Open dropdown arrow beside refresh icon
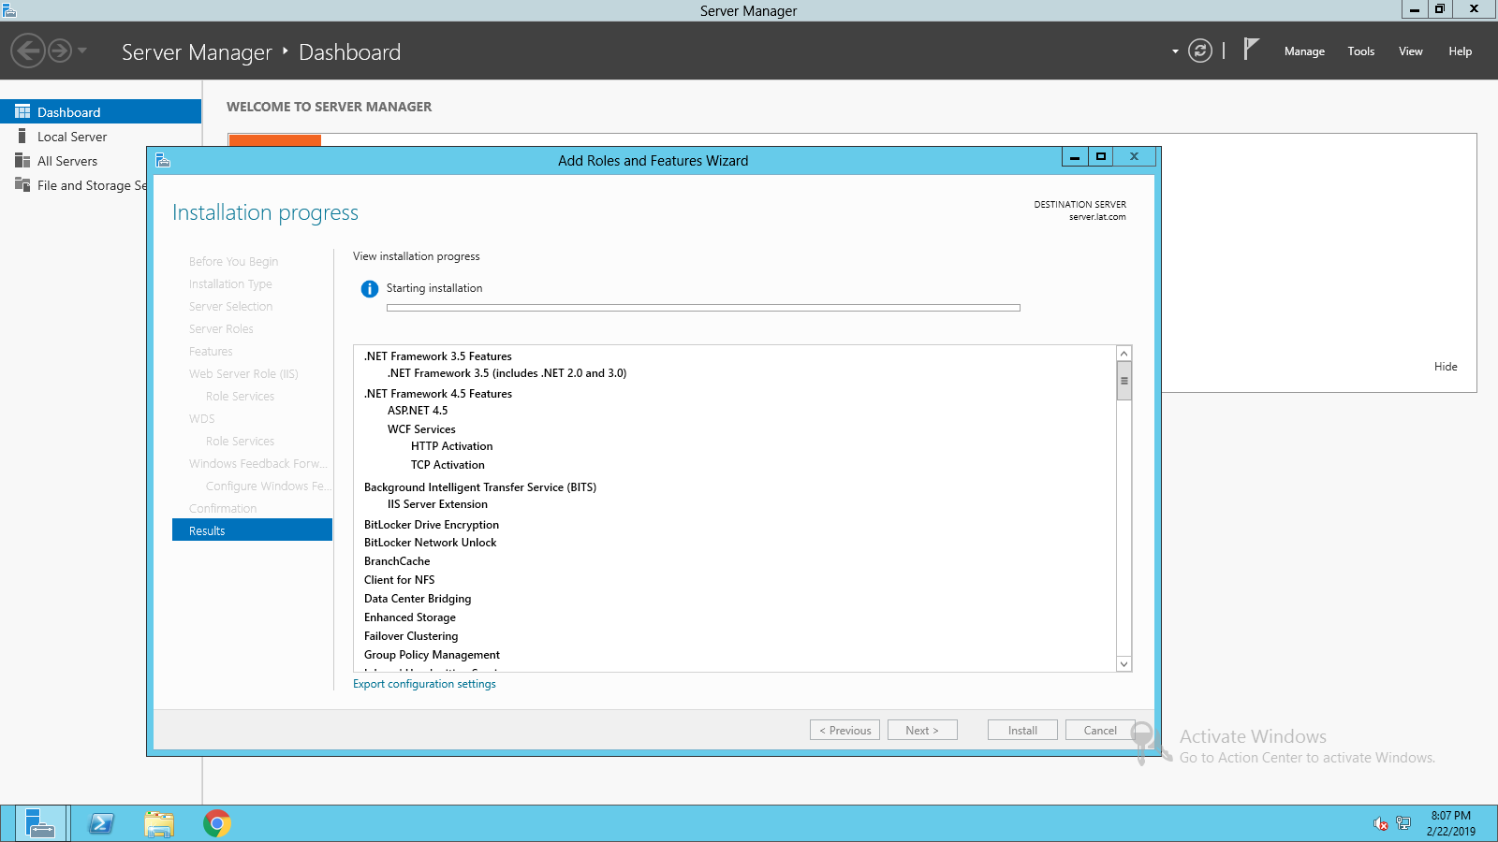 coord(1175,51)
